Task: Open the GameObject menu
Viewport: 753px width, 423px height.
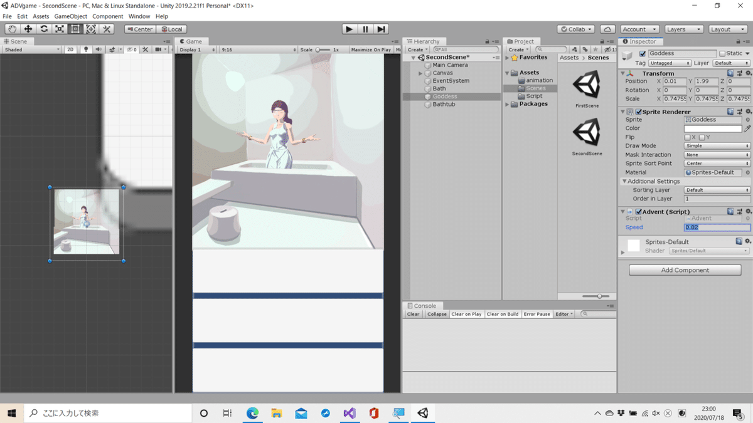Action: pyautogui.click(x=70, y=16)
